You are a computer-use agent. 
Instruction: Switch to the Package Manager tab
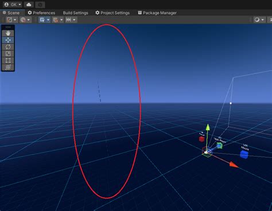point(157,13)
